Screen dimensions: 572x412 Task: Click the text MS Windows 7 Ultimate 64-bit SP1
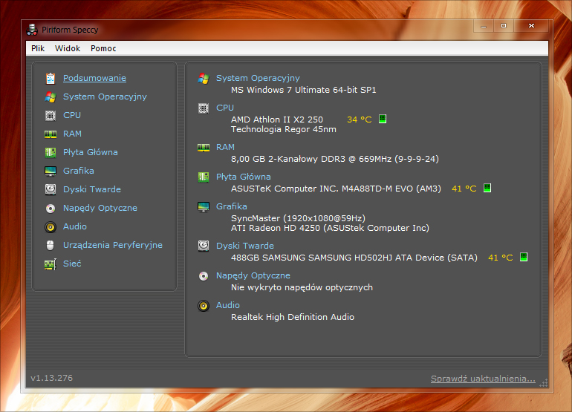(304, 90)
